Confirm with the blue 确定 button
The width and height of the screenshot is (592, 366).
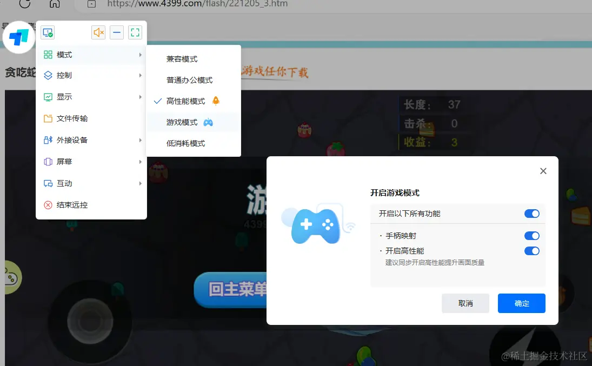(521, 303)
